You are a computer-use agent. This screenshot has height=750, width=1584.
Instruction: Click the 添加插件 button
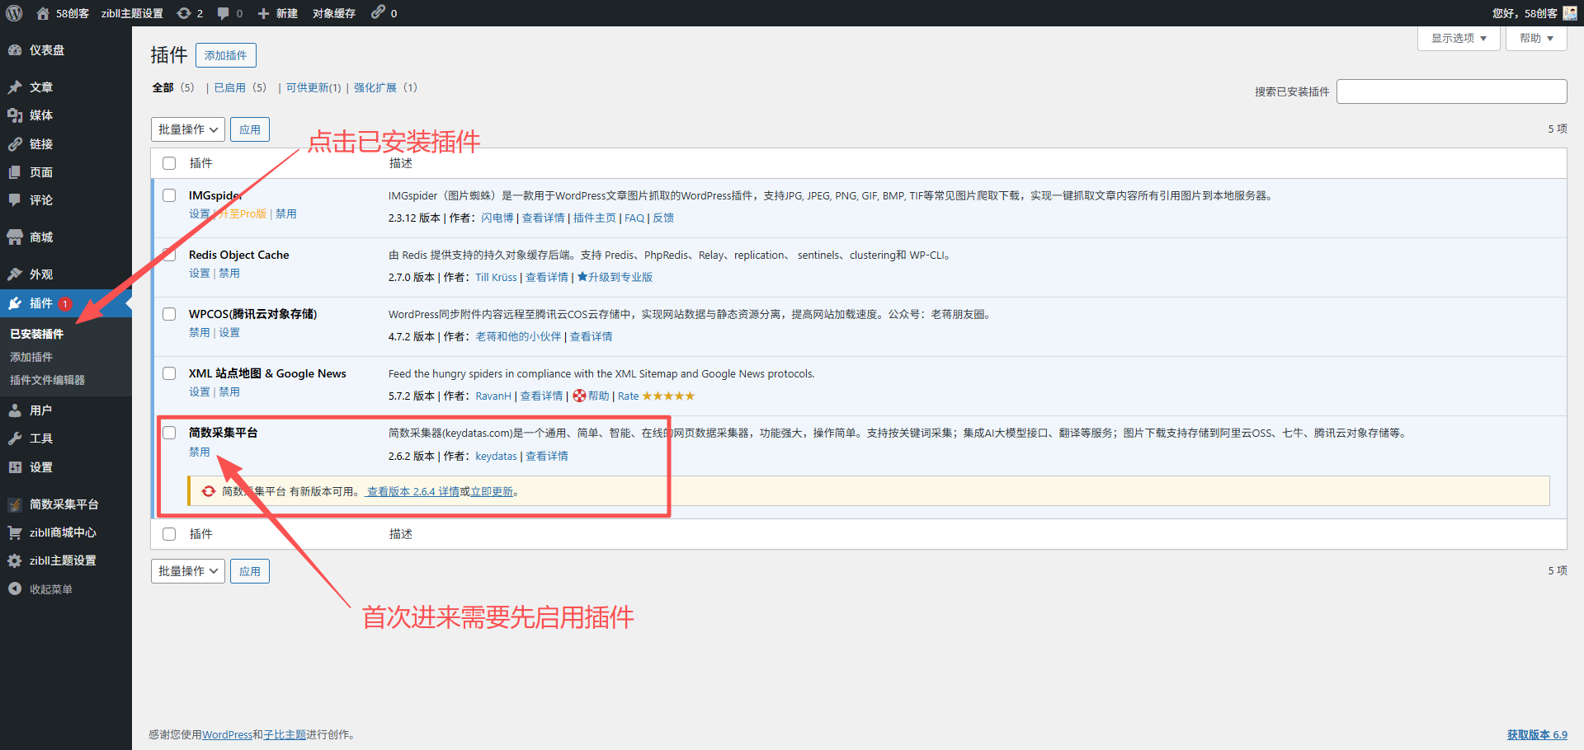point(225,54)
